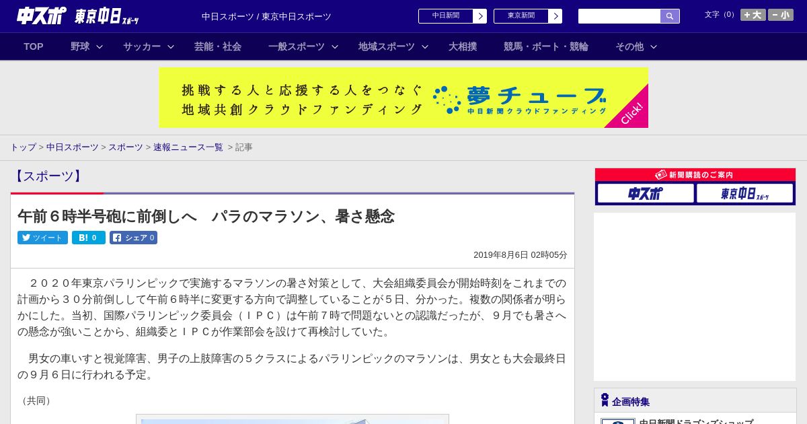
Task: Click トップ breadcrumb link
Action: click(x=23, y=147)
